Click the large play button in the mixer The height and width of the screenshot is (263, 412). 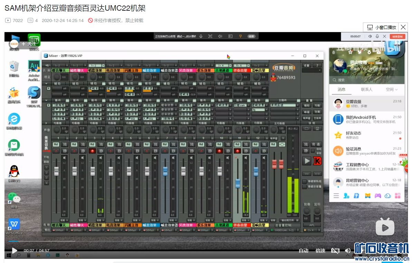307,160
